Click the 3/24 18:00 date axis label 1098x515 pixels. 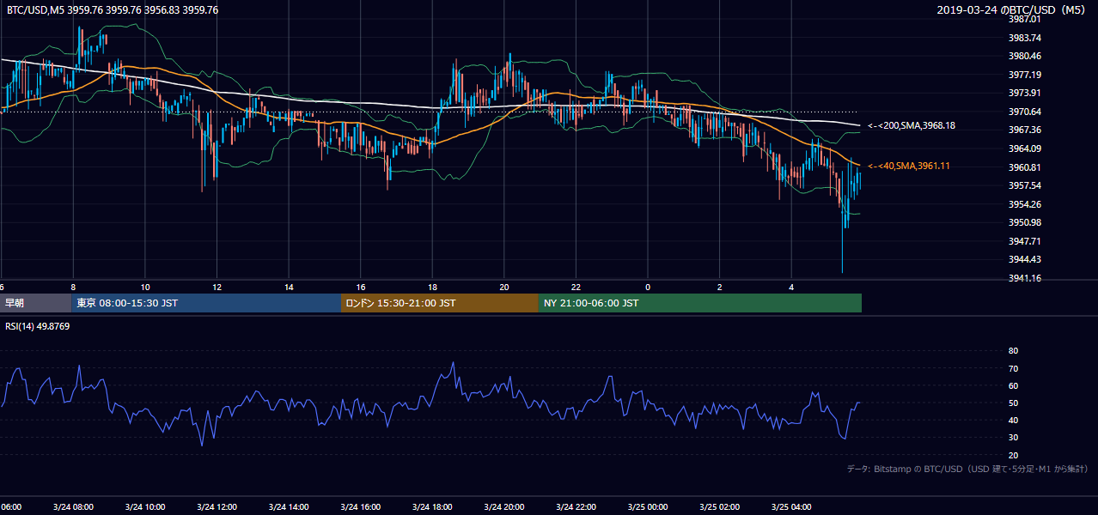pyautogui.click(x=432, y=507)
